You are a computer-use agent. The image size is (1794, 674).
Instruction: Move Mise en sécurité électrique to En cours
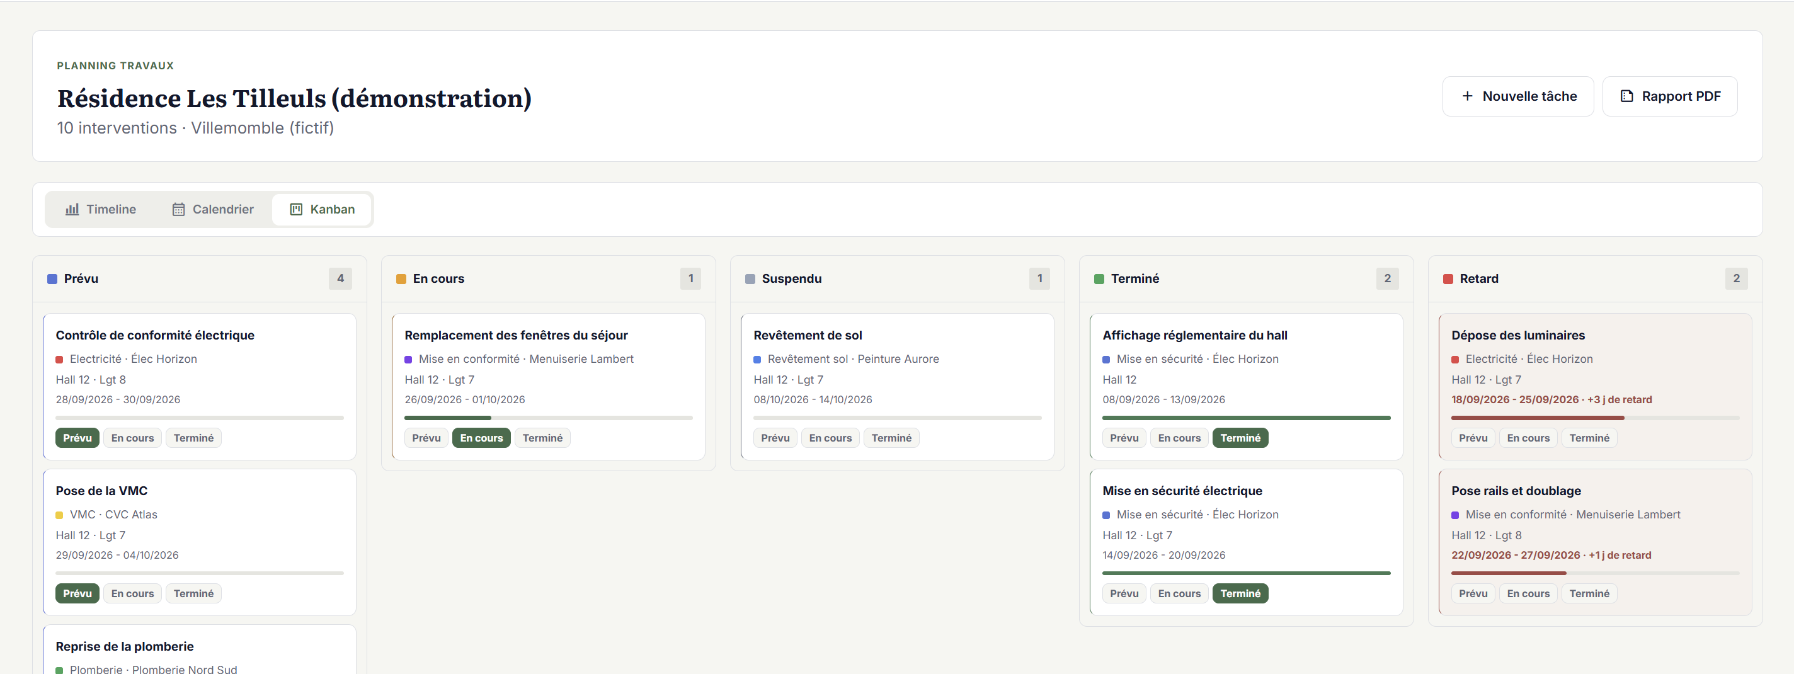pyautogui.click(x=1179, y=594)
